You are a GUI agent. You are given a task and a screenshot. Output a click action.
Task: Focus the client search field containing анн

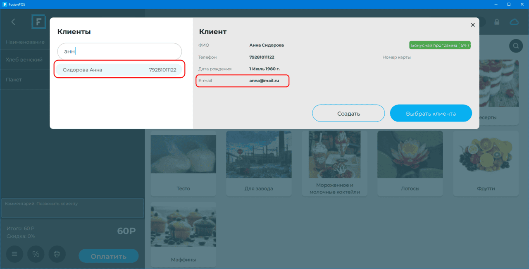click(x=119, y=52)
